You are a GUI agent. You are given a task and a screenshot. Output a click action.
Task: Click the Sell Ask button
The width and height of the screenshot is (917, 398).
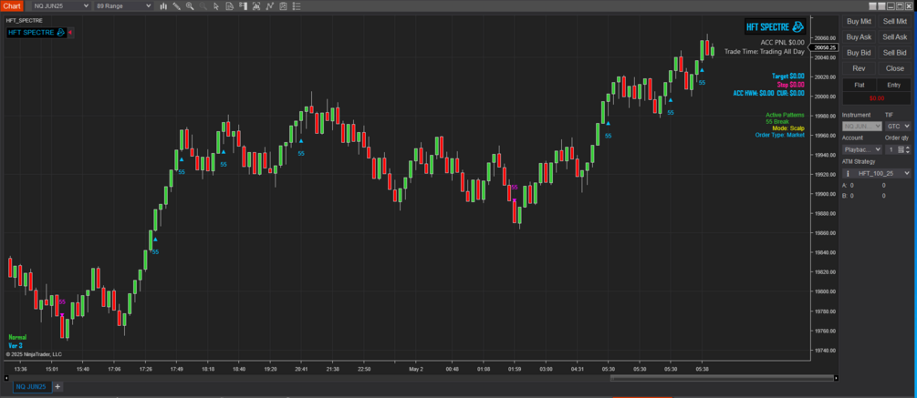pyautogui.click(x=895, y=36)
